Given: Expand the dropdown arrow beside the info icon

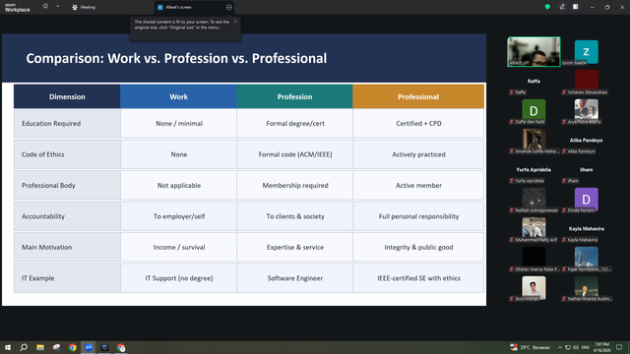Looking at the screenshot, I should (x=57, y=7).
